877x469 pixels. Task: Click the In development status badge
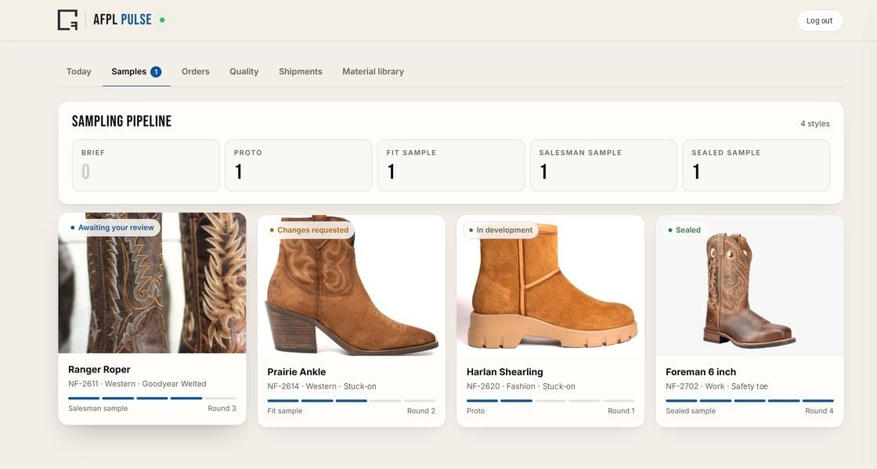click(x=500, y=230)
